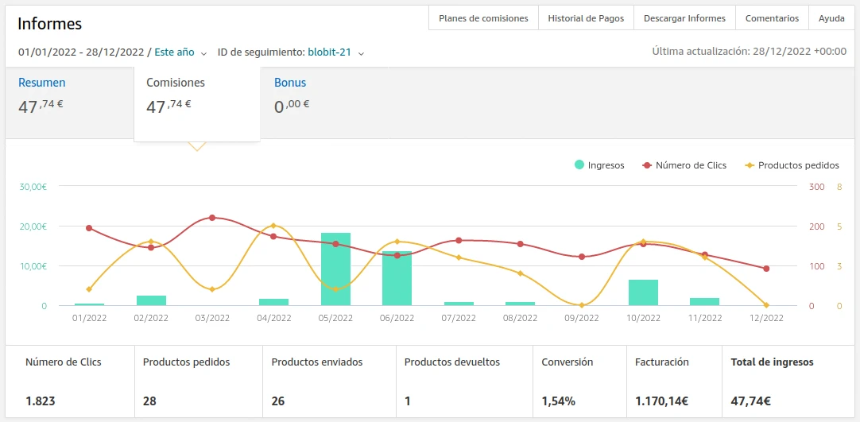Click the 03/2022 clicks data point

pyautogui.click(x=212, y=218)
